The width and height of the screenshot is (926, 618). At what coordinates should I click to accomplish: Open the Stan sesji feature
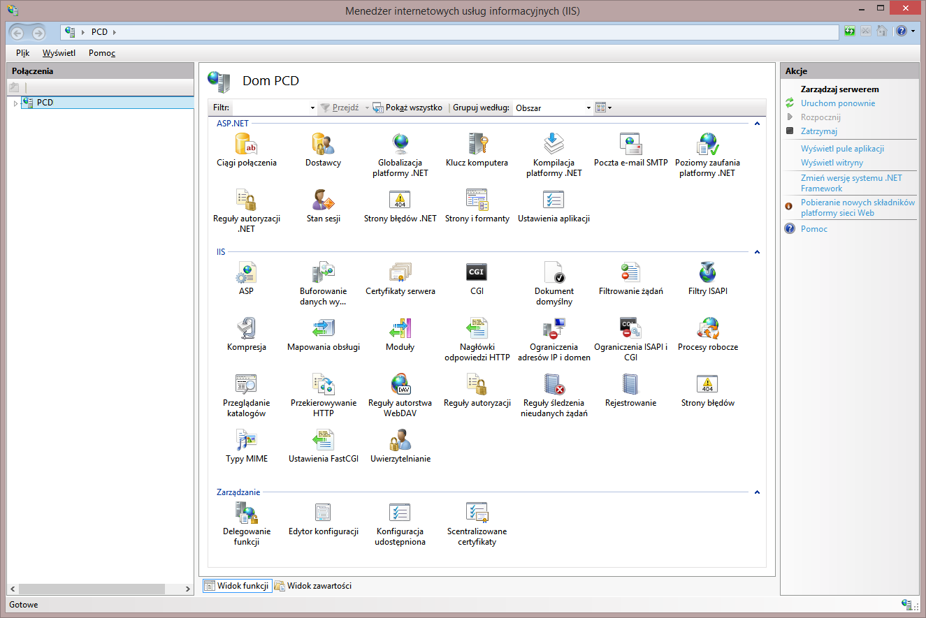[x=323, y=206]
